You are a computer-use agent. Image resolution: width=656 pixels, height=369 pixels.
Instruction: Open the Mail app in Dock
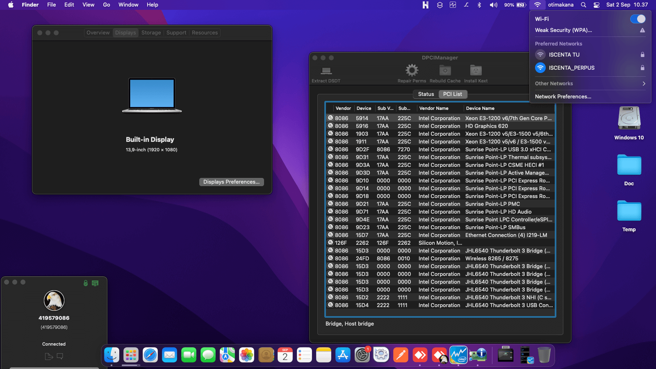(169, 355)
